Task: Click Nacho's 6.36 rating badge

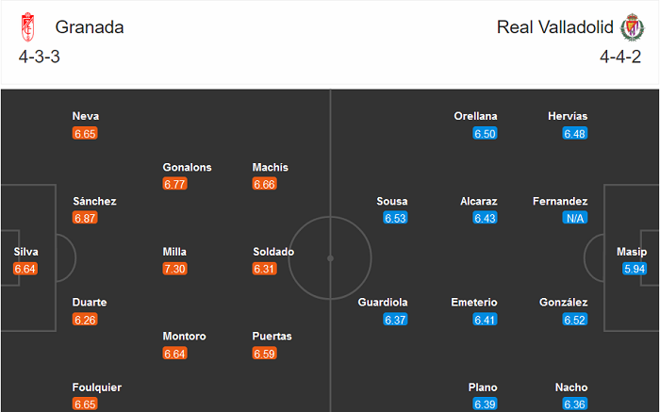Action: click(x=575, y=404)
